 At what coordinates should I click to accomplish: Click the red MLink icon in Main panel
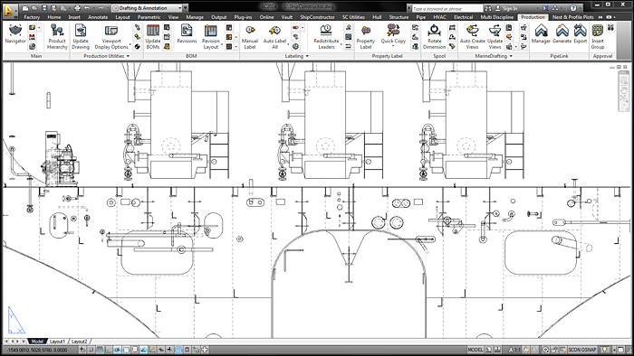(33, 37)
